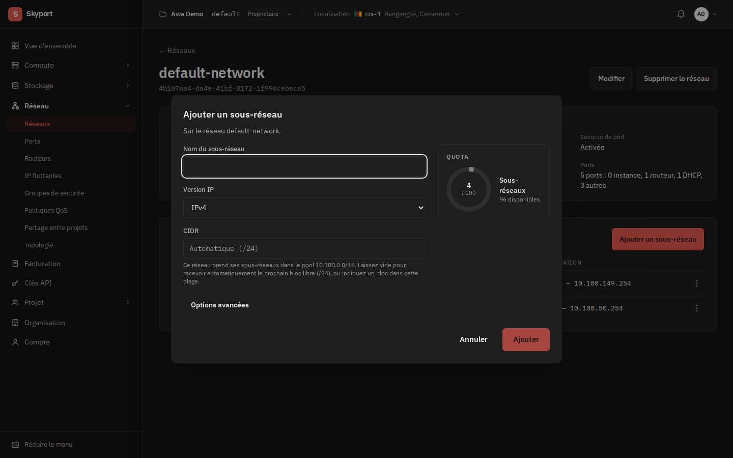Click Supprimer le réseau button
Screen dimensions: 733x458
[676, 78]
